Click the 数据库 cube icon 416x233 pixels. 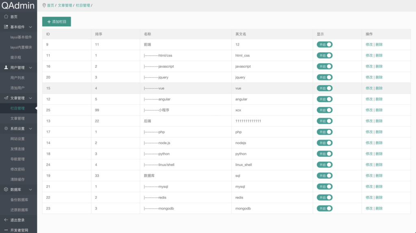pyautogui.click(x=6, y=189)
